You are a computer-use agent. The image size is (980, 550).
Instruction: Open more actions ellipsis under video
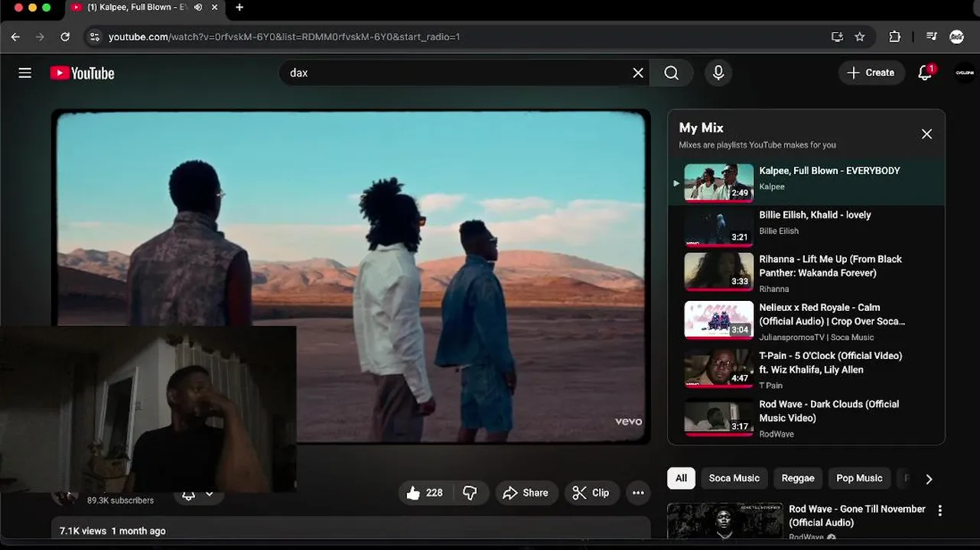coord(638,493)
